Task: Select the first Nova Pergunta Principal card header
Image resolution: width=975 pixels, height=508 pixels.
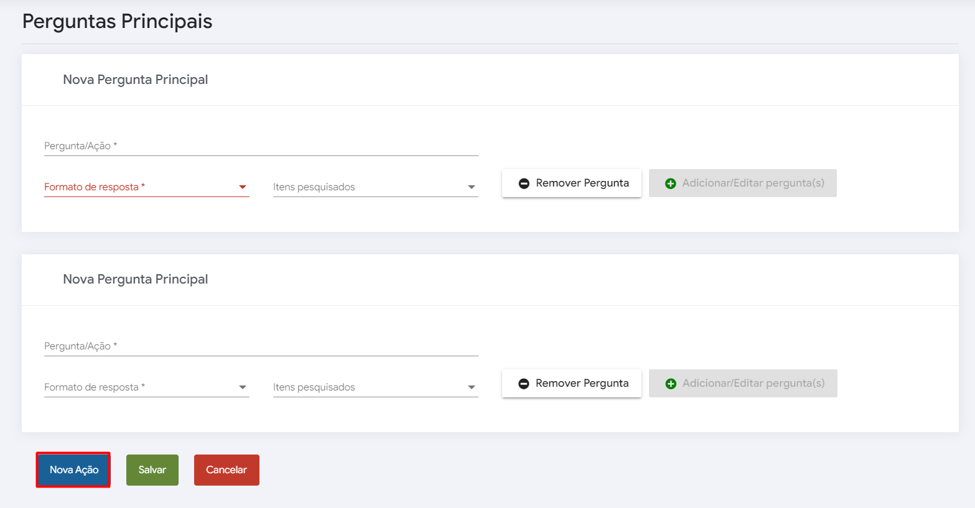Action: [x=136, y=80]
